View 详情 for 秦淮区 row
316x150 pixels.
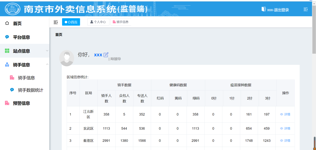(285, 141)
